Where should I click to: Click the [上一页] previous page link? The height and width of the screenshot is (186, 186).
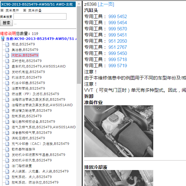pyautogui.click(x=106, y=4)
